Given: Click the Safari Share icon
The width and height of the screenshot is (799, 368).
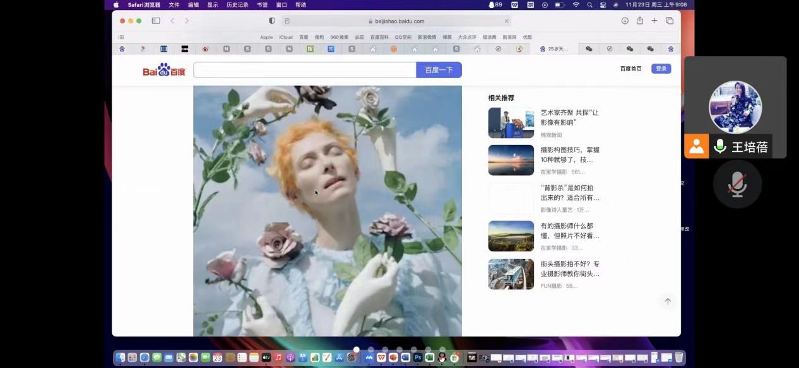Looking at the screenshot, I should point(639,21).
